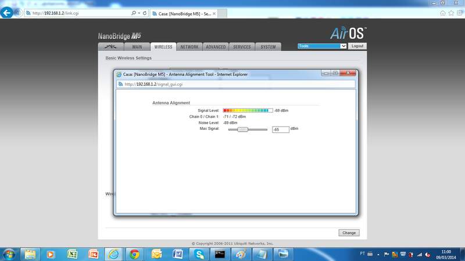This screenshot has height=261, width=465.
Task: Open Command Prompt window in taskbar
Action: 220,254
